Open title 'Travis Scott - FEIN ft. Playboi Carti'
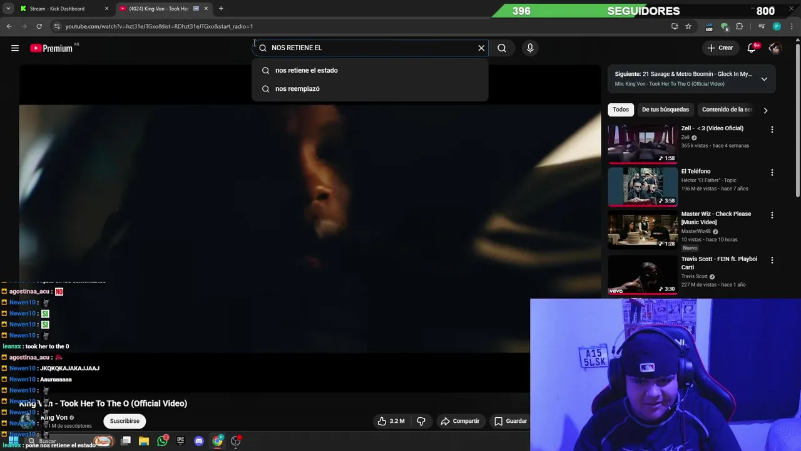 pyautogui.click(x=719, y=263)
